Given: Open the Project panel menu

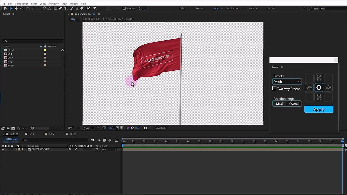Looking at the screenshot, I should click(x=13, y=14).
